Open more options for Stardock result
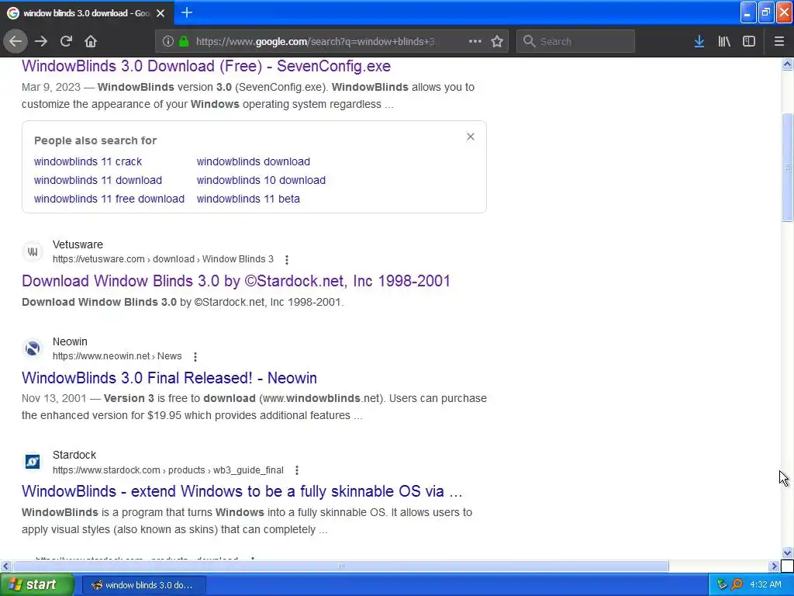Image resolution: width=794 pixels, height=596 pixels. tap(297, 470)
